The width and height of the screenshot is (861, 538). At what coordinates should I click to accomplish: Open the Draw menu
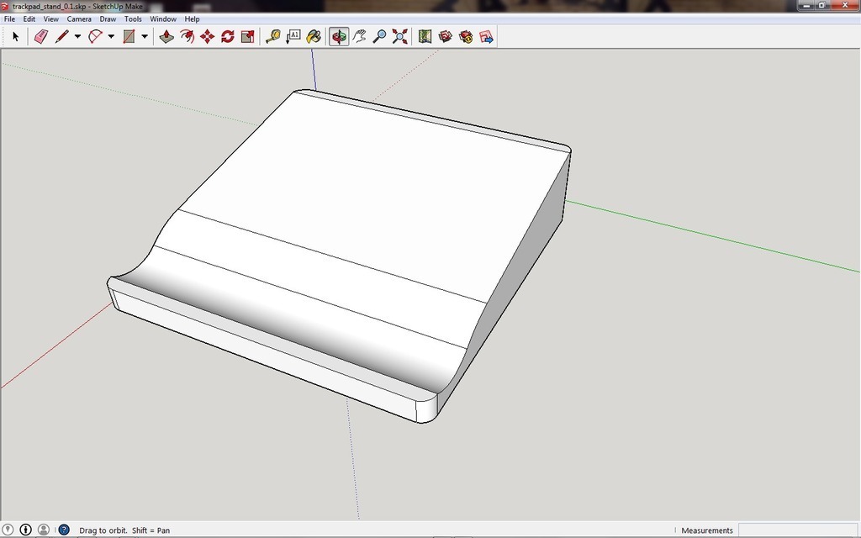click(107, 18)
